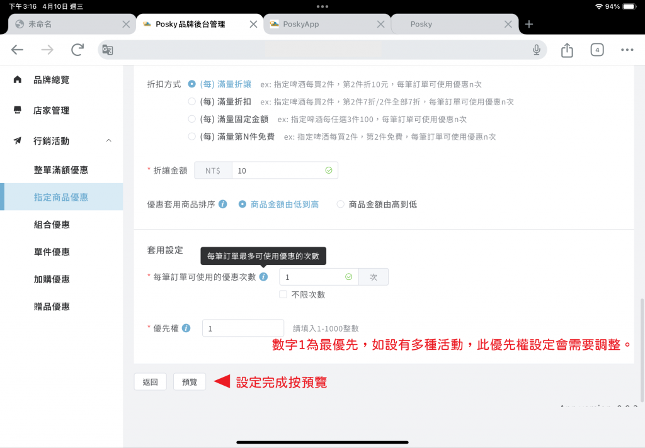645x448 pixels.
Task: Click the 優先權 input field
Action: (243, 328)
